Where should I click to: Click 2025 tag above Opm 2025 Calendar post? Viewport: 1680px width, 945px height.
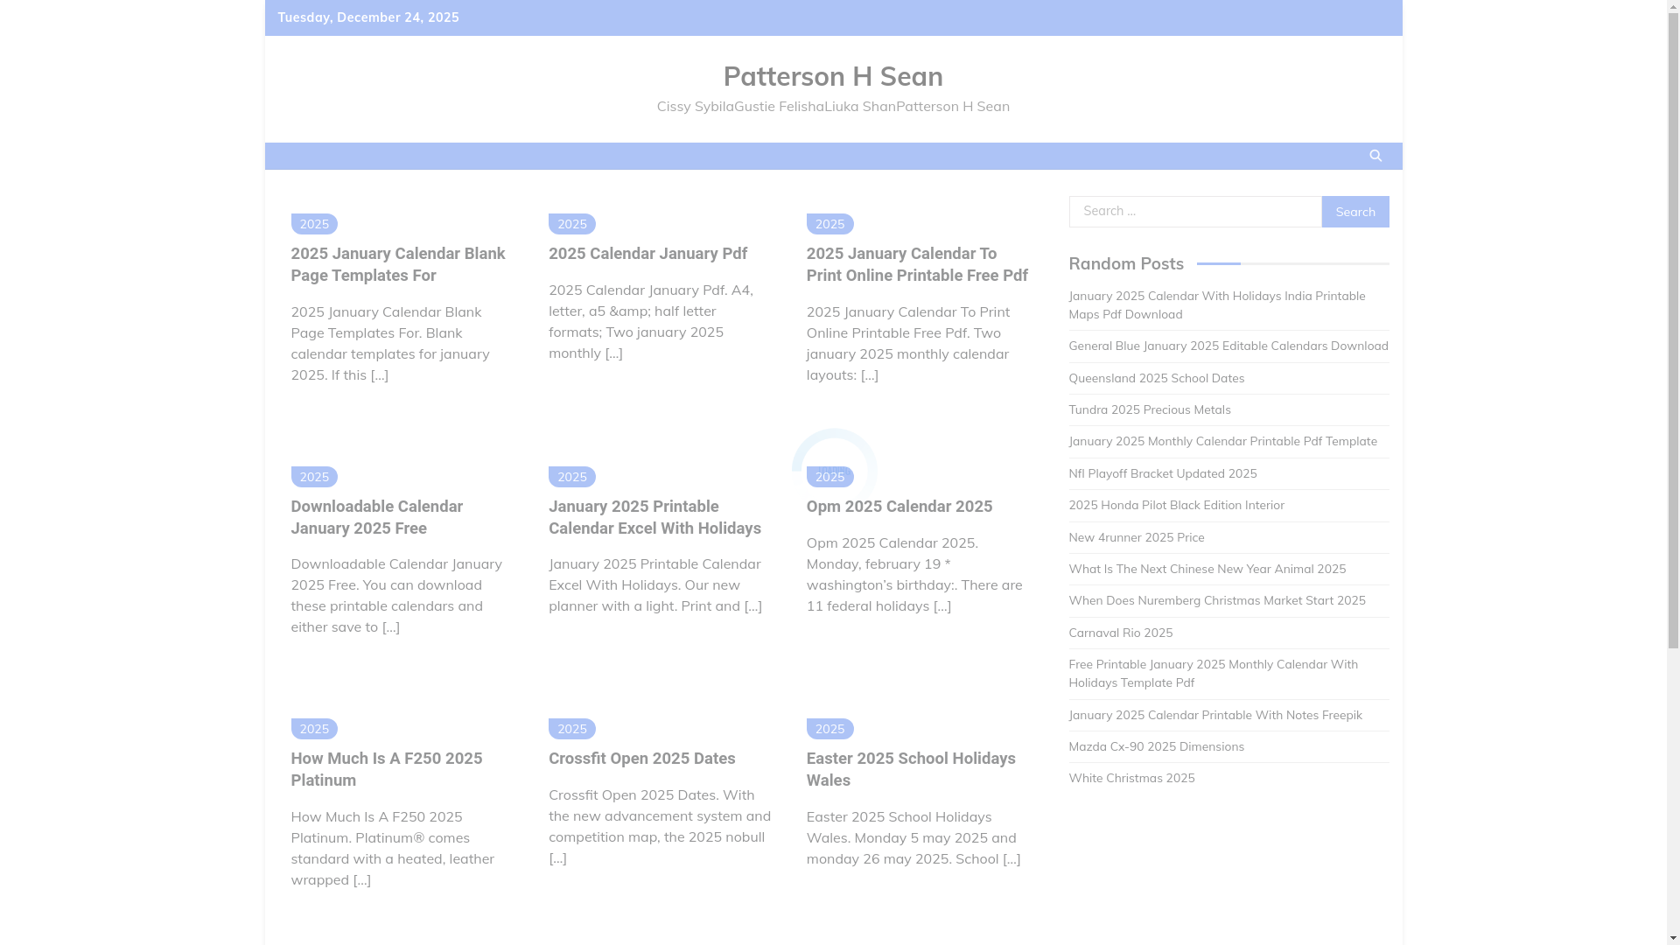tap(829, 477)
